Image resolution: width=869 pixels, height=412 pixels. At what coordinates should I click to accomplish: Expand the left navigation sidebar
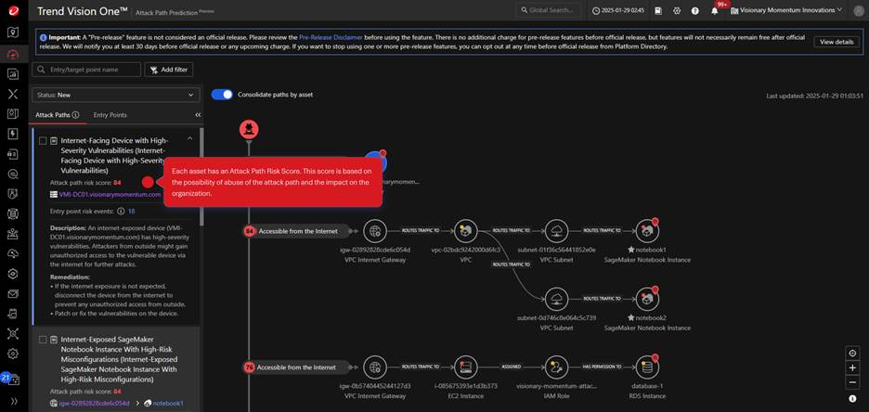coord(13,402)
